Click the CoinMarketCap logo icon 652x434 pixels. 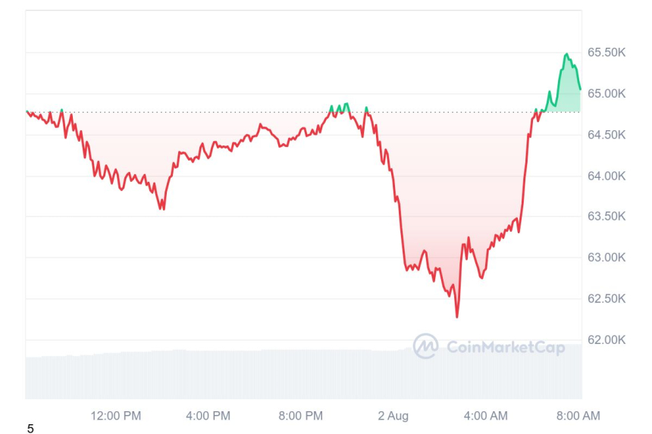[425, 346]
